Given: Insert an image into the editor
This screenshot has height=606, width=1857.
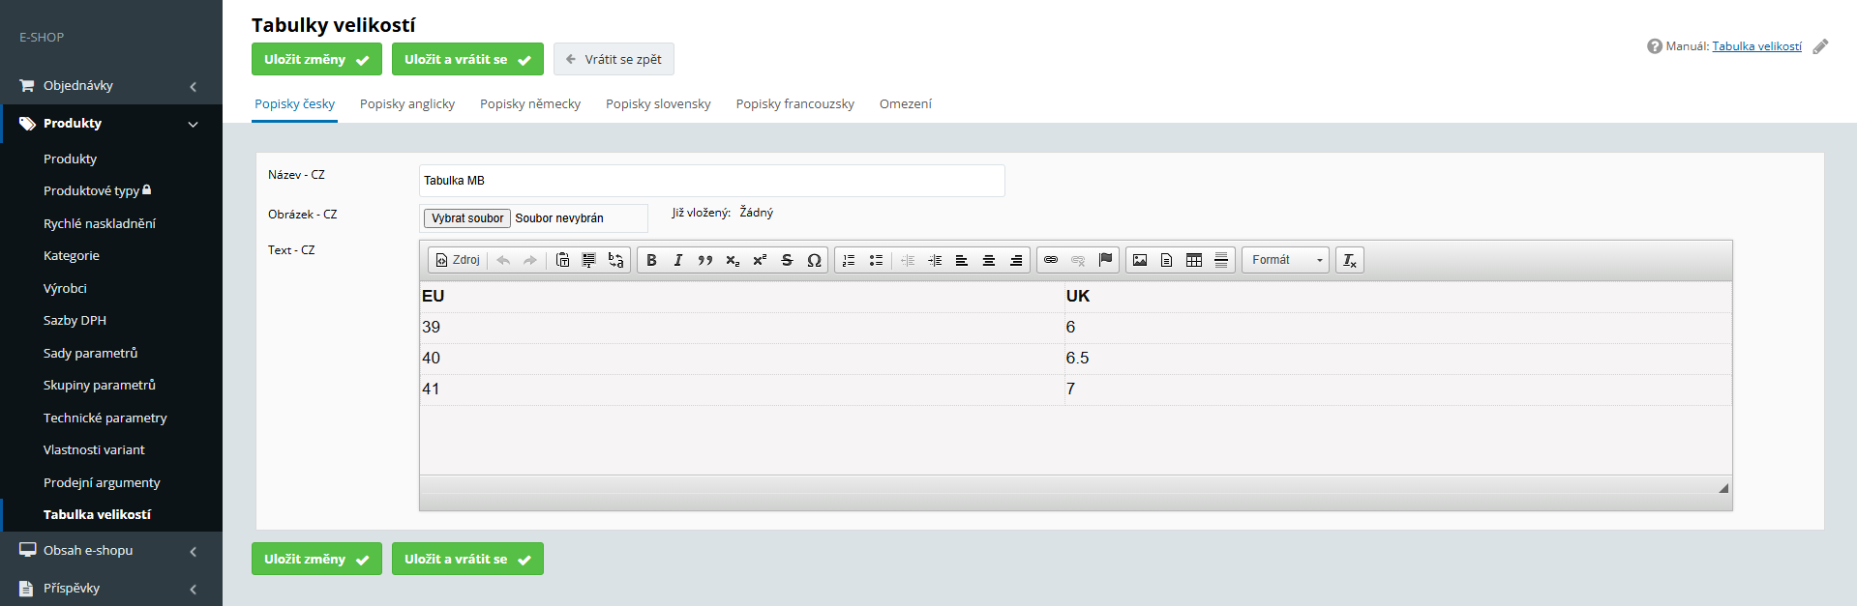Looking at the screenshot, I should point(1140,260).
